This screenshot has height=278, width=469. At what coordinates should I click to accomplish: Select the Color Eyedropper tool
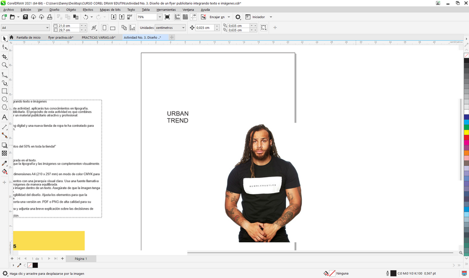pyautogui.click(x=4, y=163)
